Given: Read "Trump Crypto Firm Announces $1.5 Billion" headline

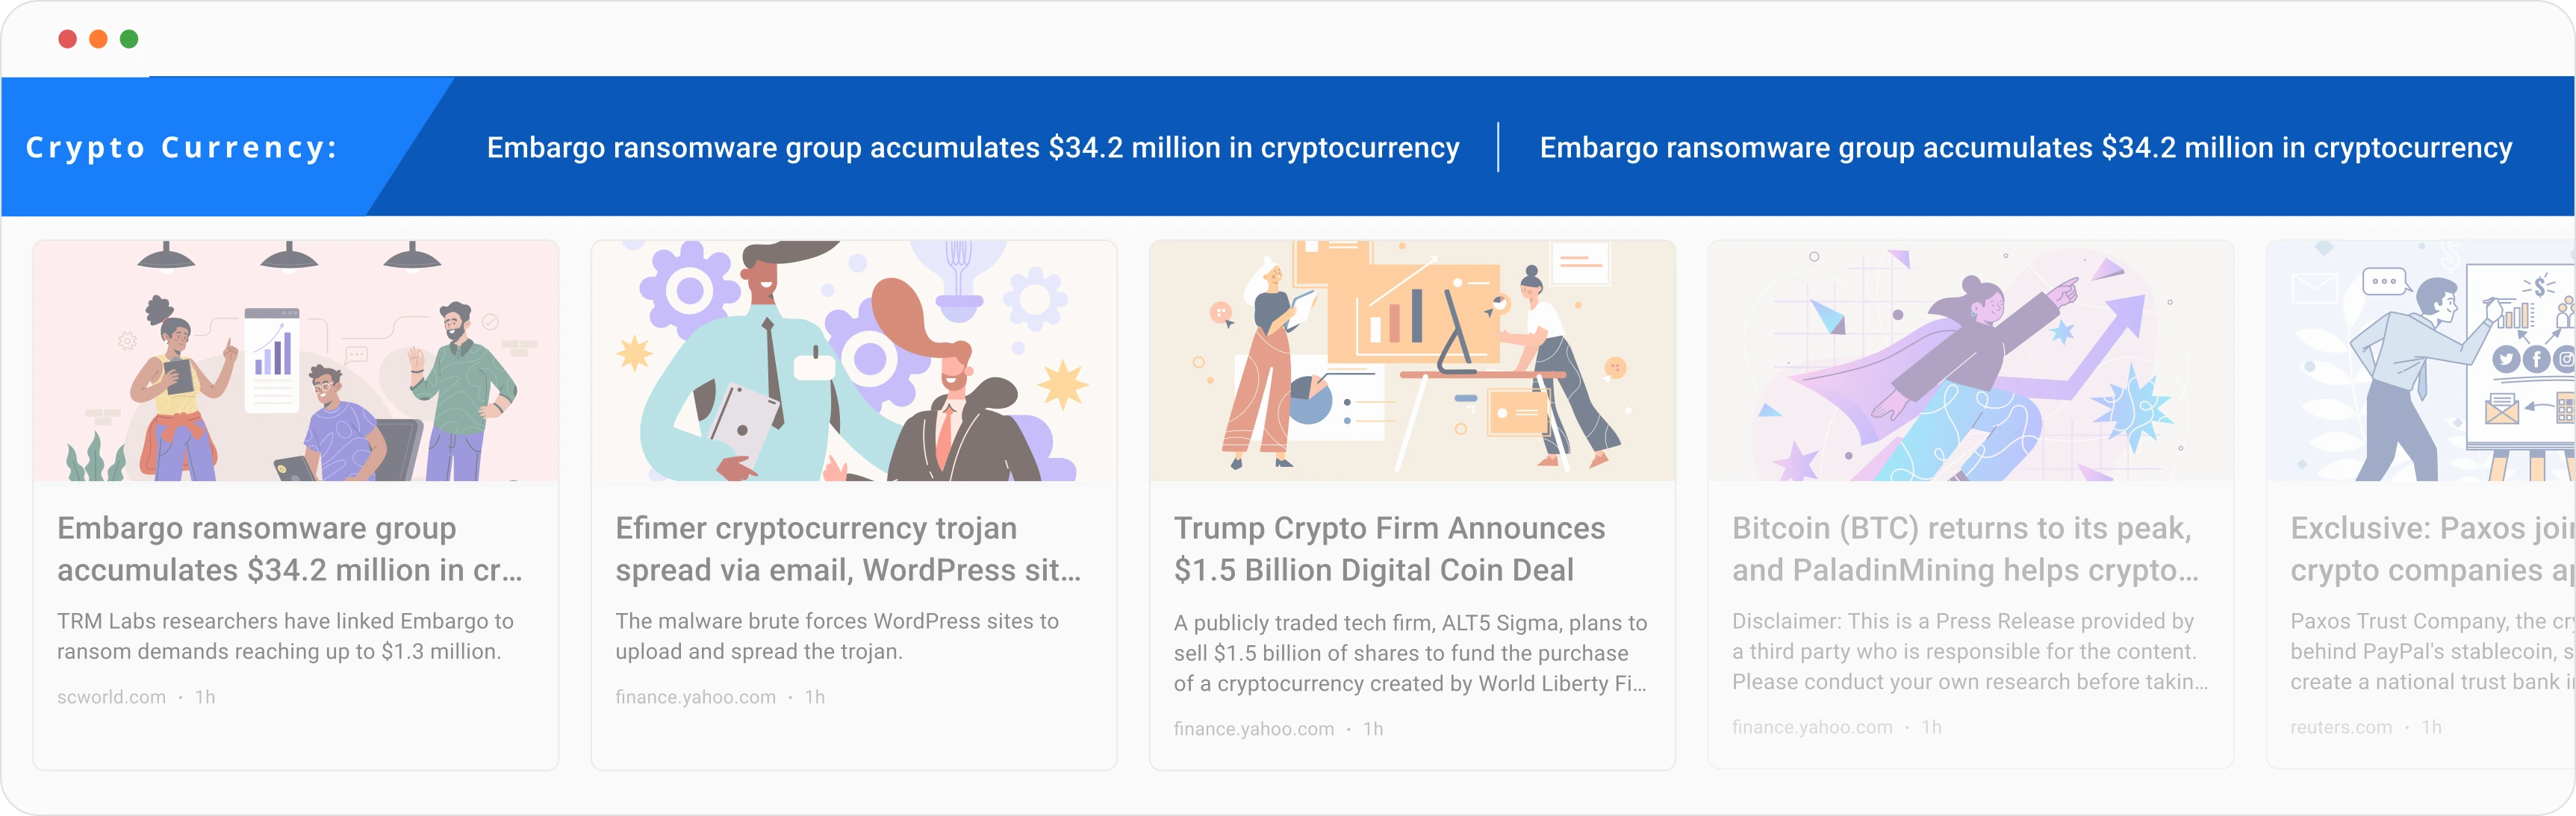Looking at the screenshot, I should coord(1390,548).
